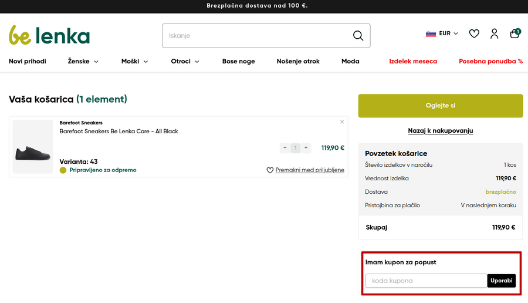Remove the sneakers from the cart
Screen dimensions: 528x303
[x=342, y=122]
